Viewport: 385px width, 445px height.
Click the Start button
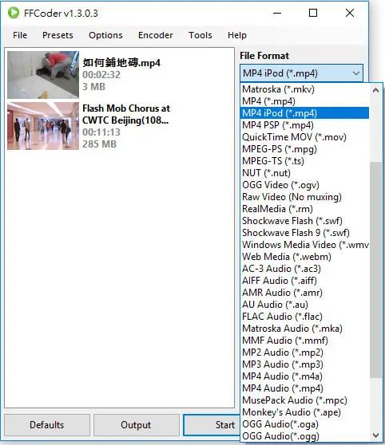click(x=212, y=425)
